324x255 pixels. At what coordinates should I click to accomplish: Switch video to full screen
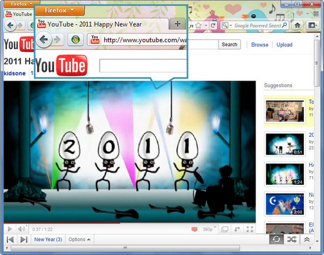pyautogui.click(x=250, y=229)
